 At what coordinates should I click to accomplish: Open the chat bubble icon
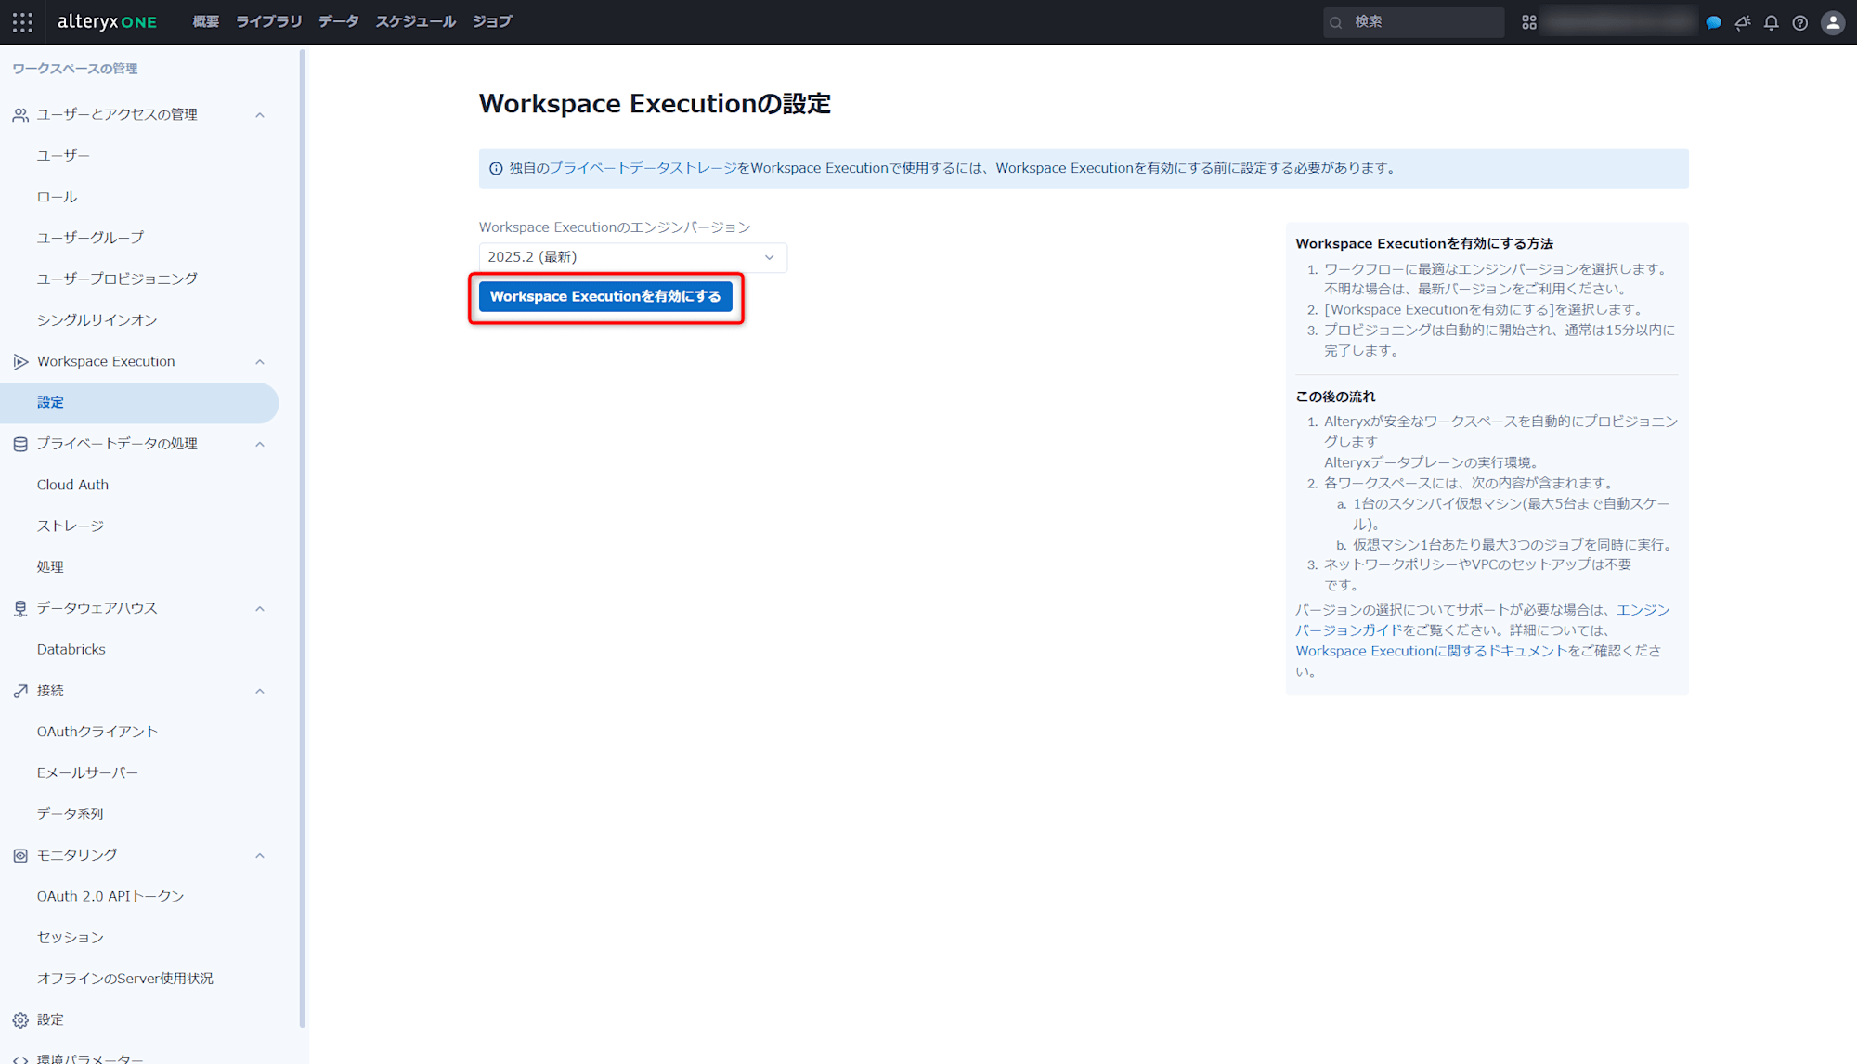click(1712, 22)
